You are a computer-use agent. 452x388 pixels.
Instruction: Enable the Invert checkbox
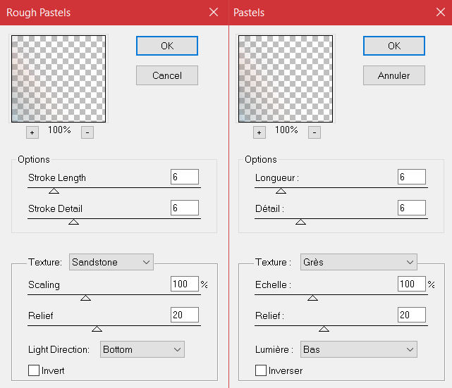pos(34,370)
